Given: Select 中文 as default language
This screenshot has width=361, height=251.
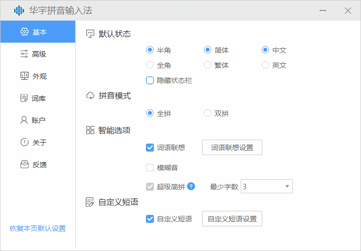Looking at the screenshot, I should click(265, 50).
